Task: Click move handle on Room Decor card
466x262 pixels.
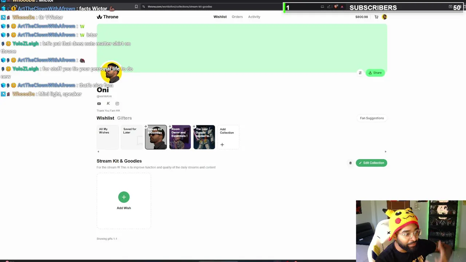Action: click(x=170, y=127)
